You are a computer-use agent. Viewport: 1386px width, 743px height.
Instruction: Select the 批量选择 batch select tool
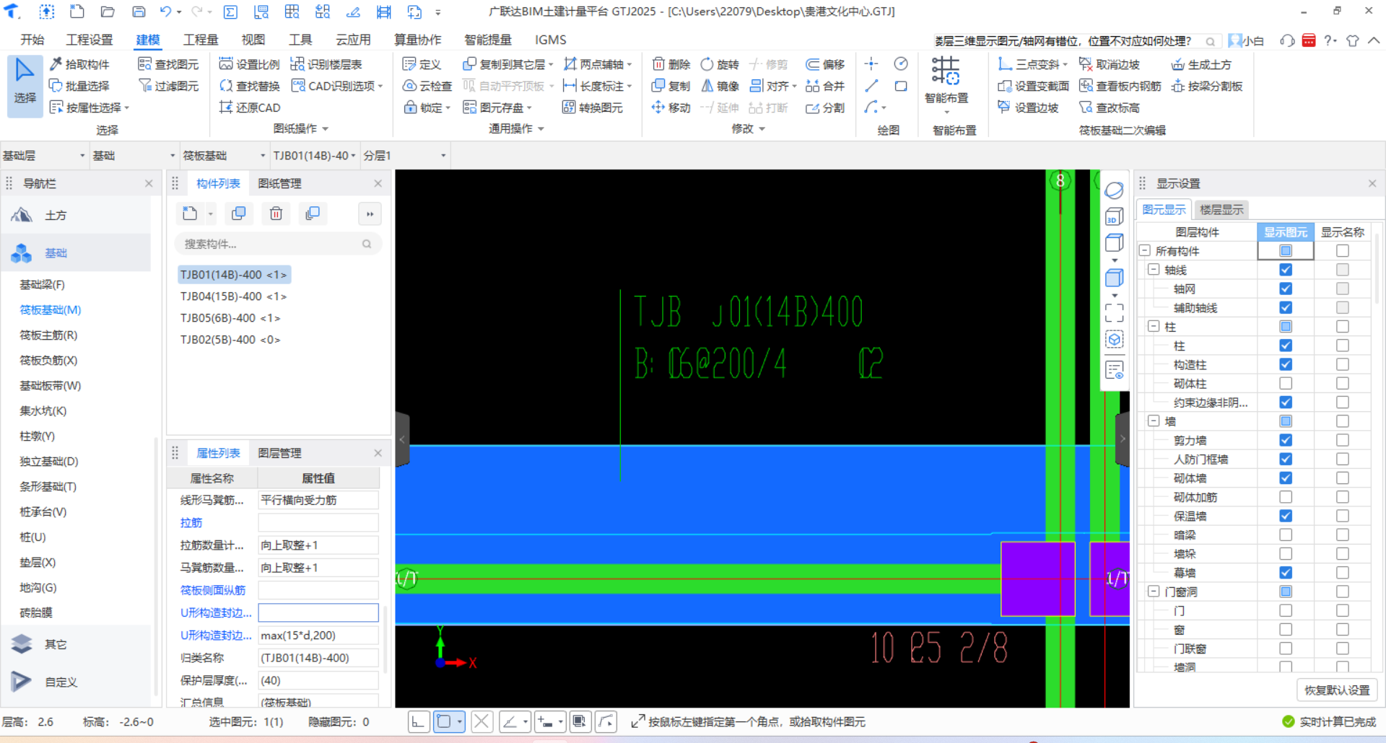[x=79, y=86]
